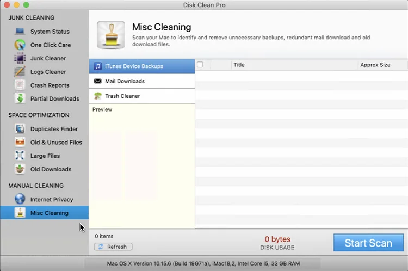Click the 0 bytes disk usage value

[277, 239]
